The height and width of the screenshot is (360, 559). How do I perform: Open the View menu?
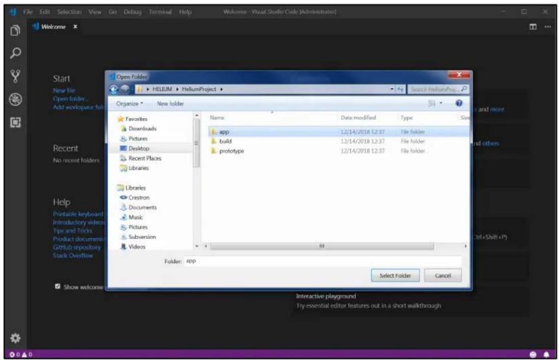(95, 12)
